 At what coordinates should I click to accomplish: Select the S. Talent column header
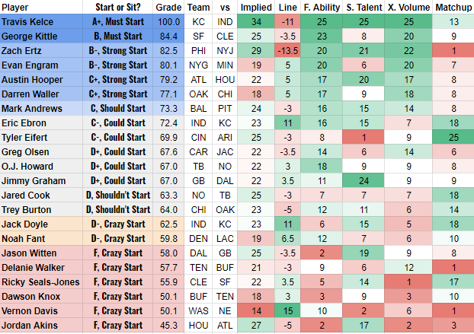pos(365,7)
